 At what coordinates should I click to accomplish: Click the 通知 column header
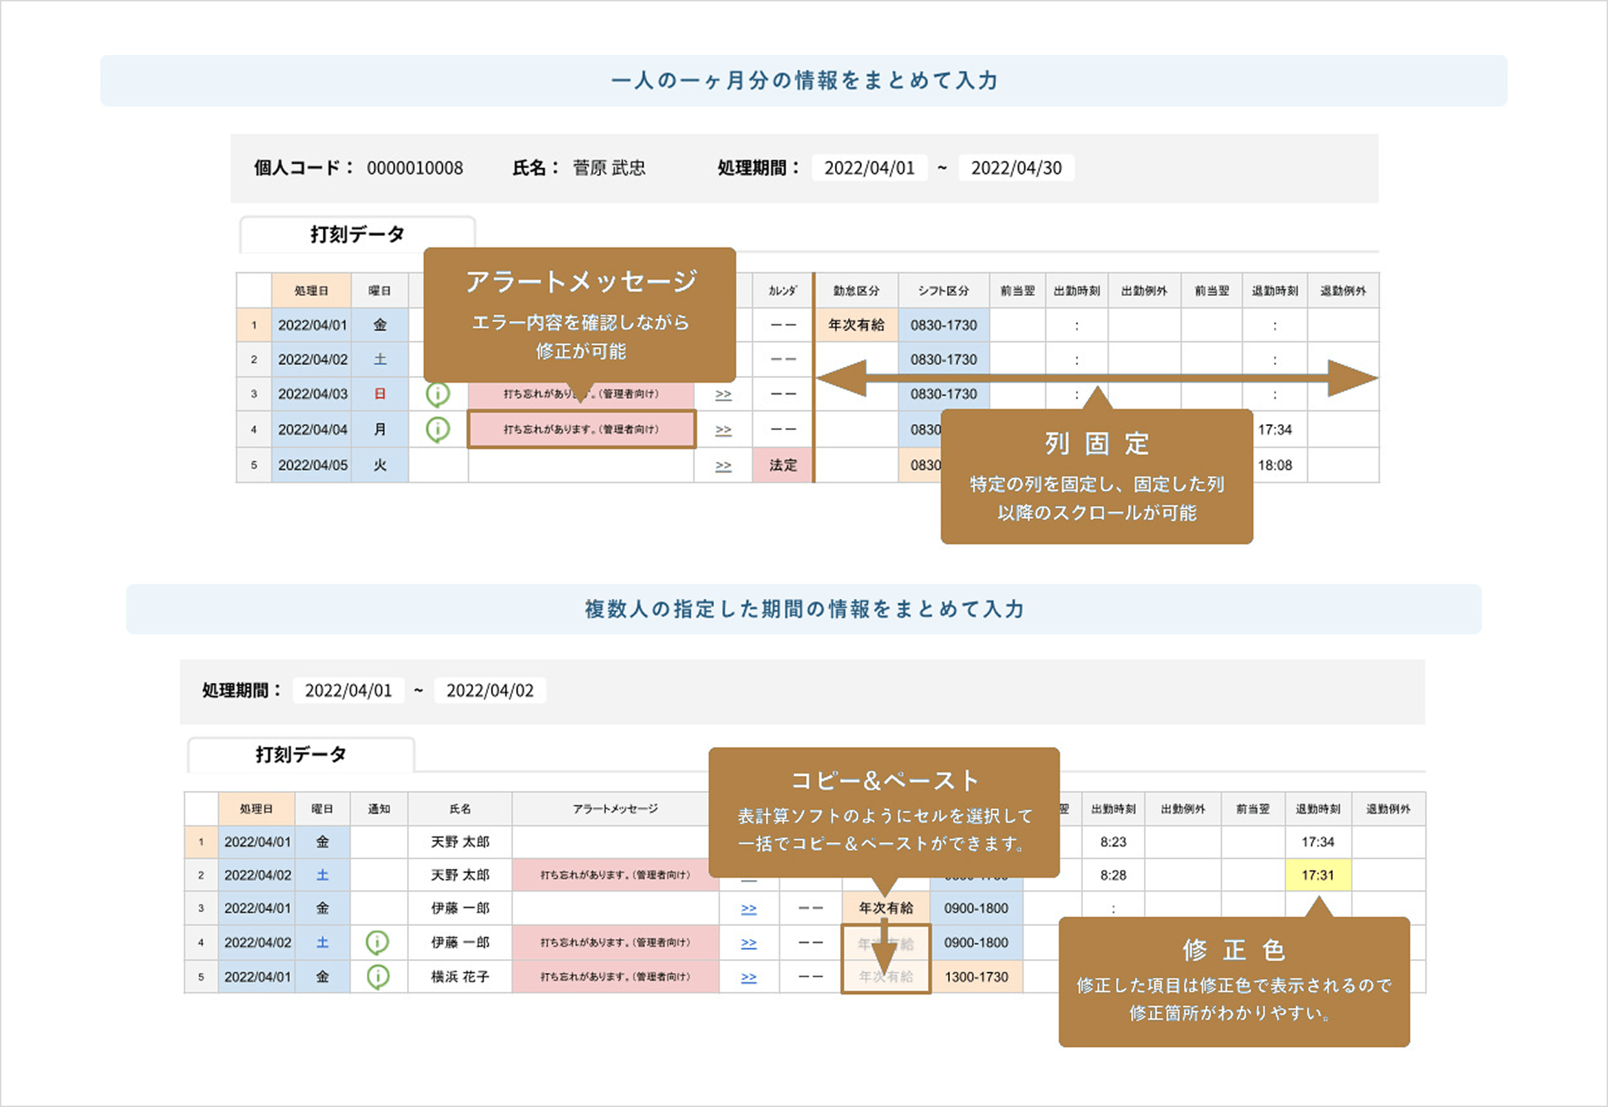(x=379, y=809)
